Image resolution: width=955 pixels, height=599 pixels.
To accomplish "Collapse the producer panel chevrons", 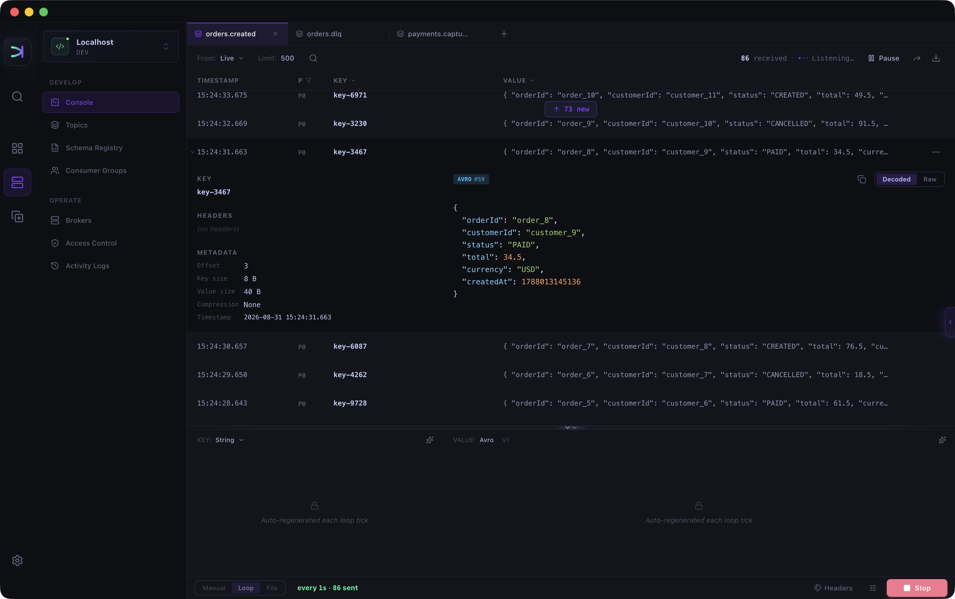I will point(571,427).
